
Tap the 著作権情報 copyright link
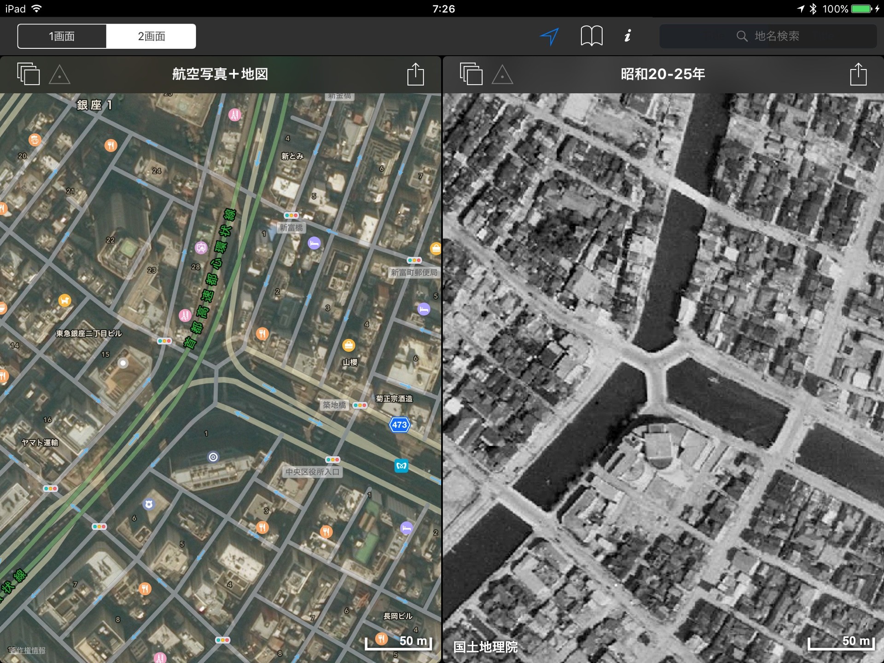tap(27, 650)
